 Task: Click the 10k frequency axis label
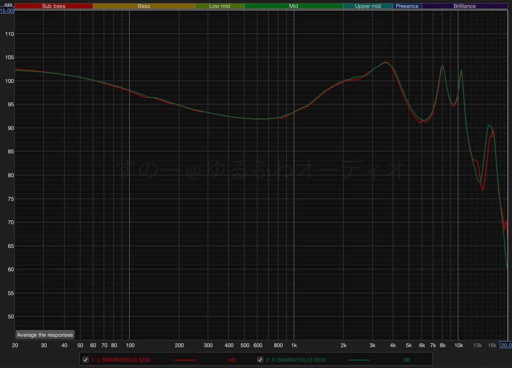coord(458,345)
